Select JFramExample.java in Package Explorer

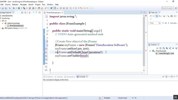17,26
